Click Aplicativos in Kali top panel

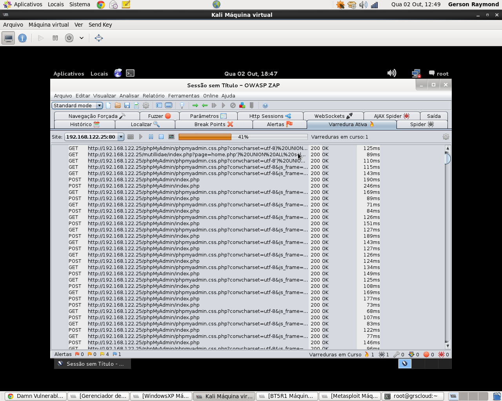click(x=69, y=74)
